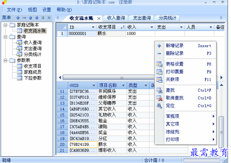This screenshot has width=231, height=163.
Task: Close the 收支流水账 tab
Action: coord(99,18)
